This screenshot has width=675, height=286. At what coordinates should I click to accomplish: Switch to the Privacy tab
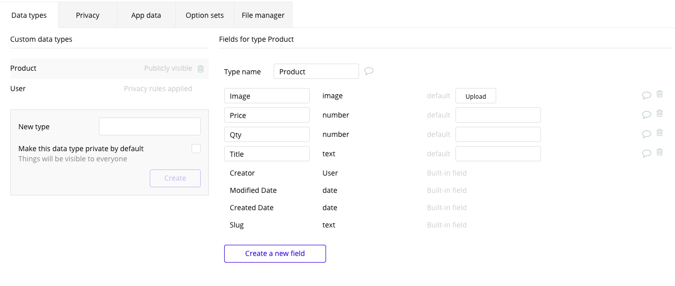pyautogui.click(x=88, y=15)
